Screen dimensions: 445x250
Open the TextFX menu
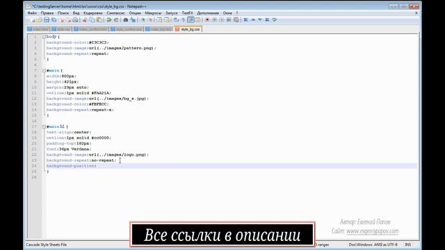[x=187, y=13]
